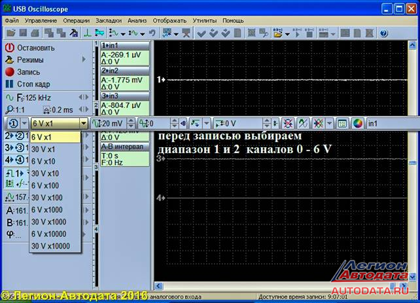Select range 30 V x10 from list
The image size is (420, 303).
55,173
